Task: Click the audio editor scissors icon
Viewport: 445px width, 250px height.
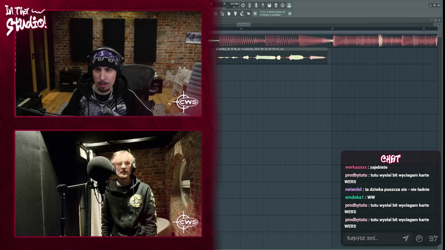Action: pos(249,5)
